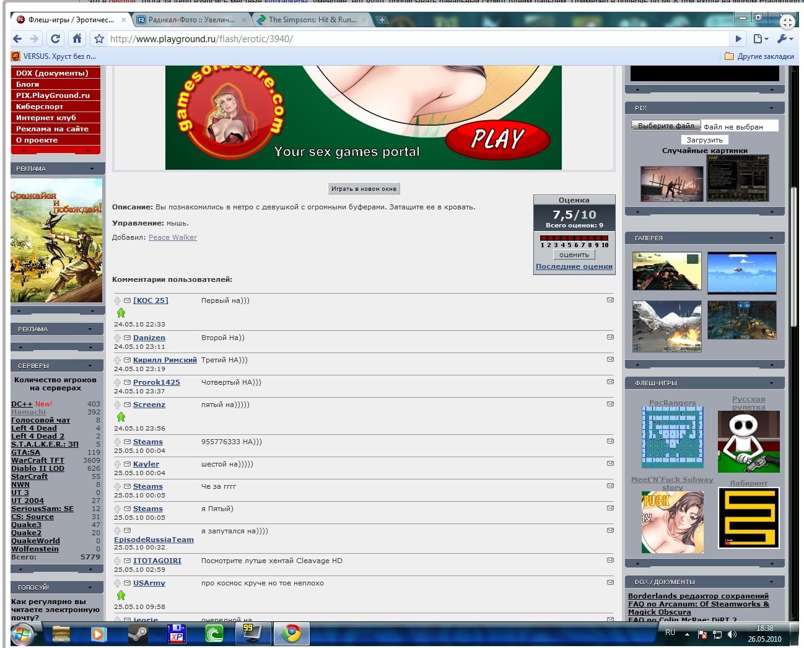Open the XP floppy-disk app in the taskbar
This screenshot has width=804, height=648.
click(x=177, y=634)
